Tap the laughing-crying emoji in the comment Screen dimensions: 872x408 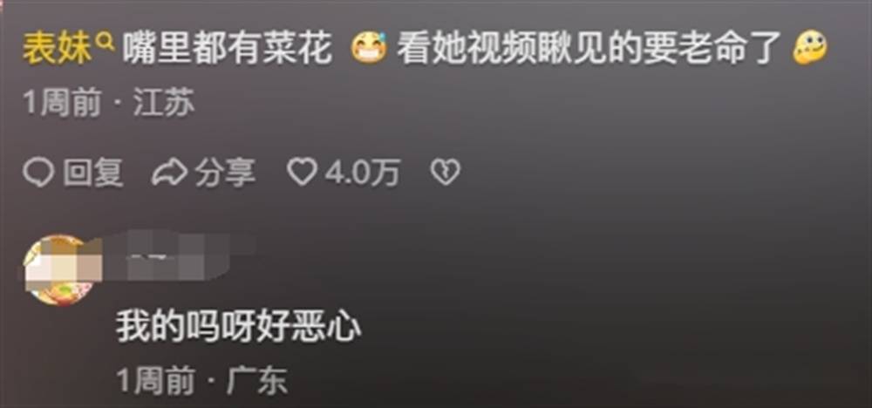(369, 48)
